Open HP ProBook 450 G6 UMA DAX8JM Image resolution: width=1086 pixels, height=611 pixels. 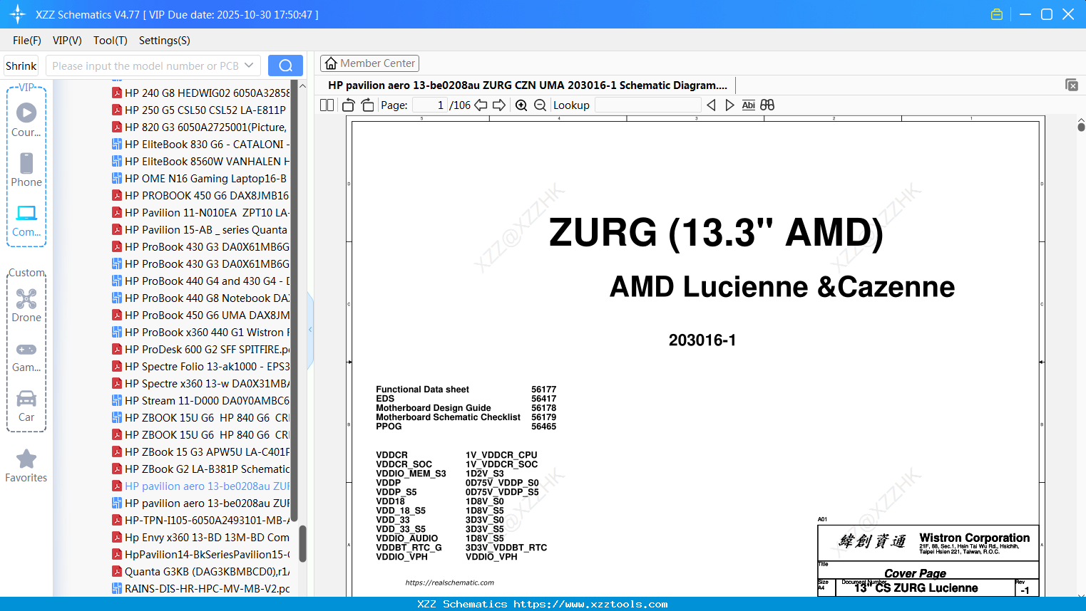201,315
